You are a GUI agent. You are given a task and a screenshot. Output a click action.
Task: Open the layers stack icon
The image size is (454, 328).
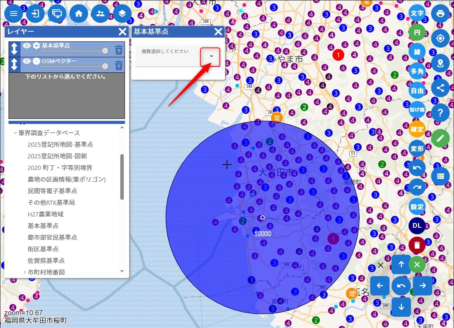(x=122, y=14)
